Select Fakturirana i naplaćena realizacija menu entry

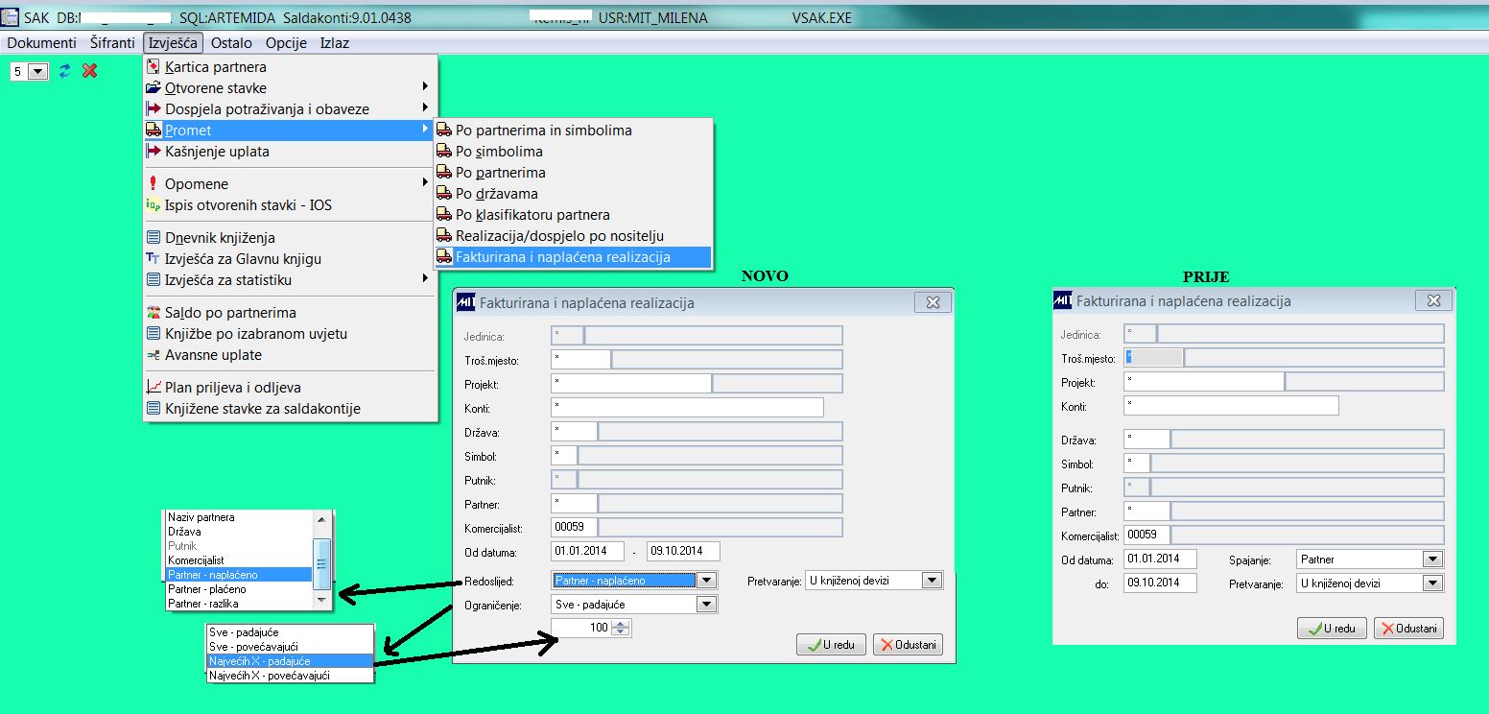click(x=573, y=257)
